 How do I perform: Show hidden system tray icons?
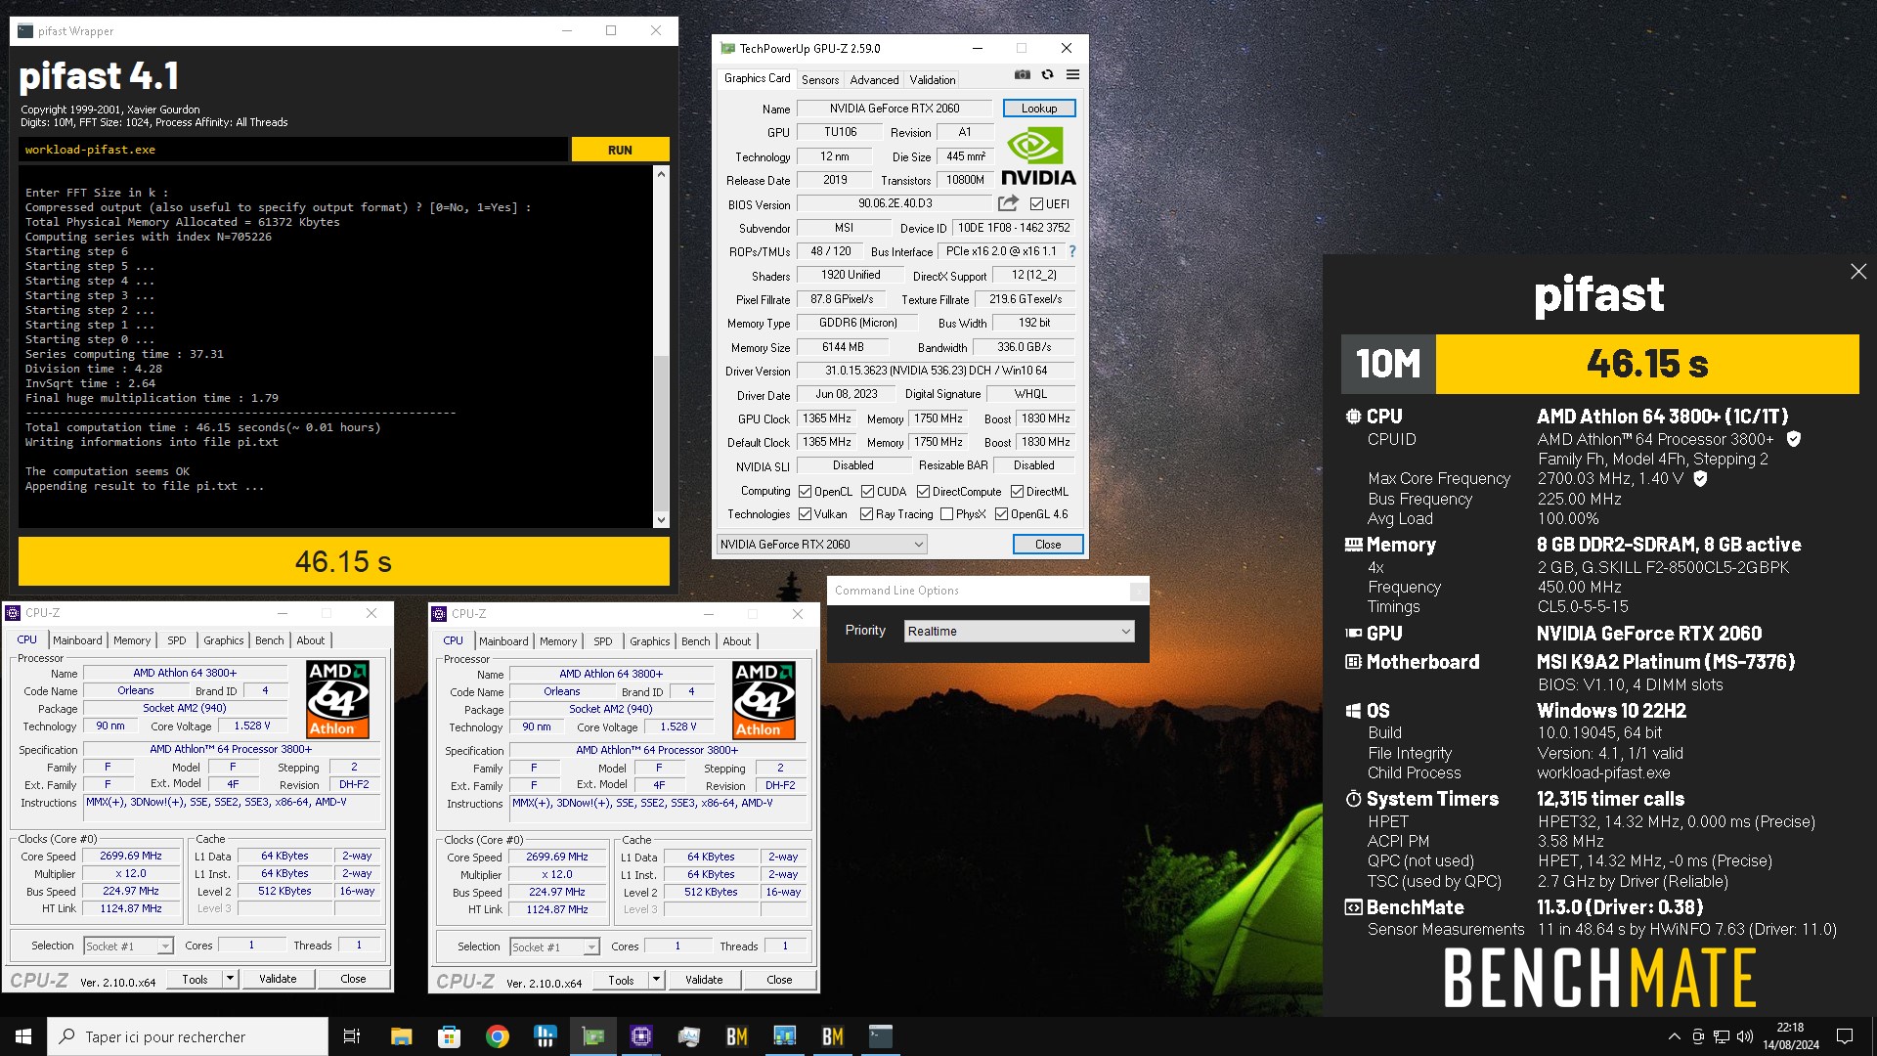[x=1674, y=1036]
